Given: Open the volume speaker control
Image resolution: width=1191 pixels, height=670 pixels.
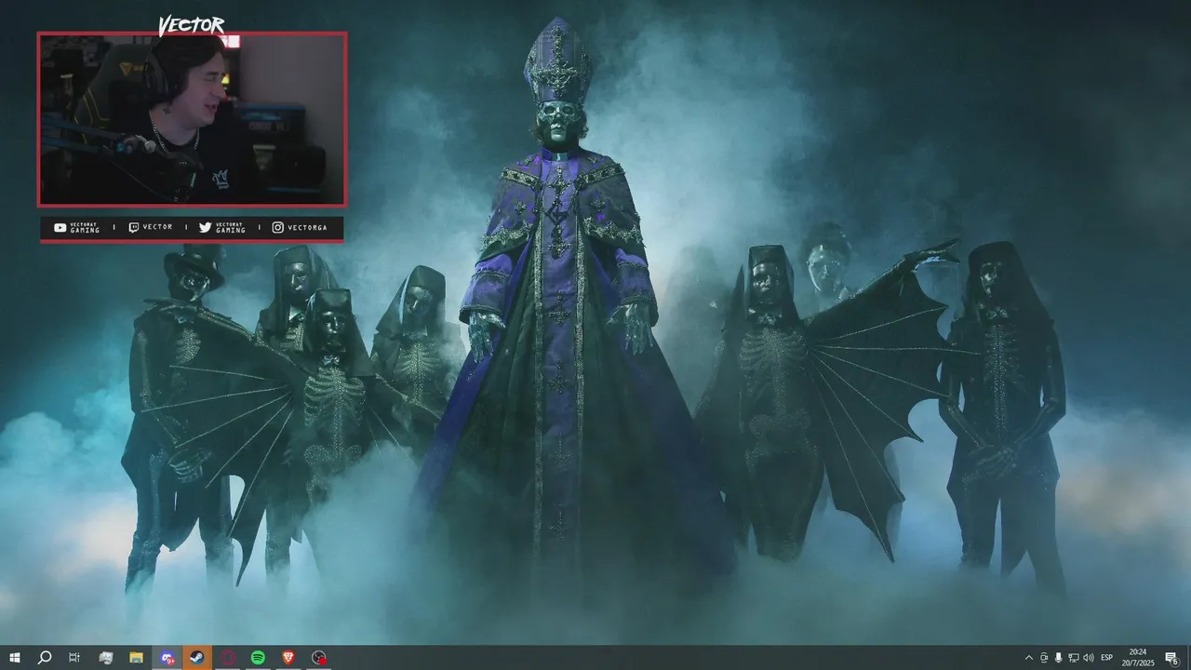Looking at the screenshot, I should click(x=1089, y=658).
